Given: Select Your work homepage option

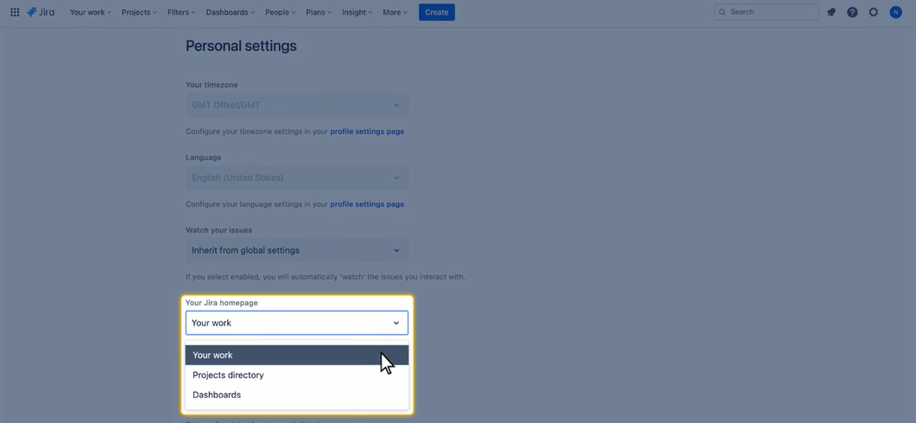Looking at the screenshot, I should point(297,355).
